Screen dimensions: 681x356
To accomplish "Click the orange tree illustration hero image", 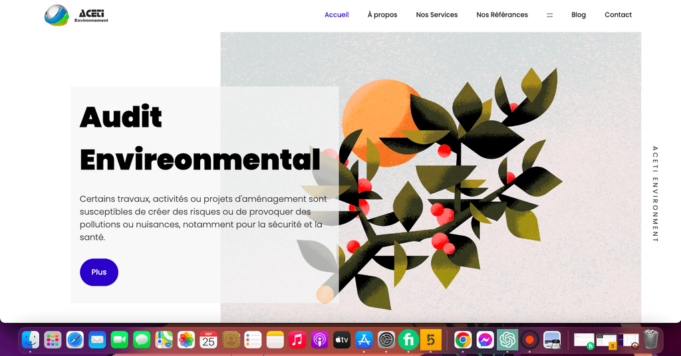I will tap(430, 177).
